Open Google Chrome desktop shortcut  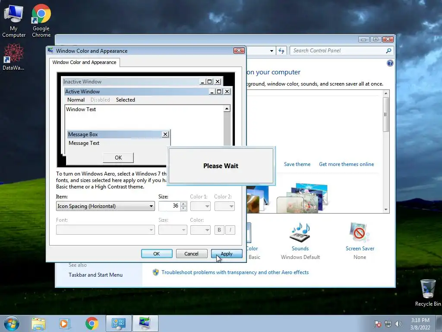(x=41, y=21)
